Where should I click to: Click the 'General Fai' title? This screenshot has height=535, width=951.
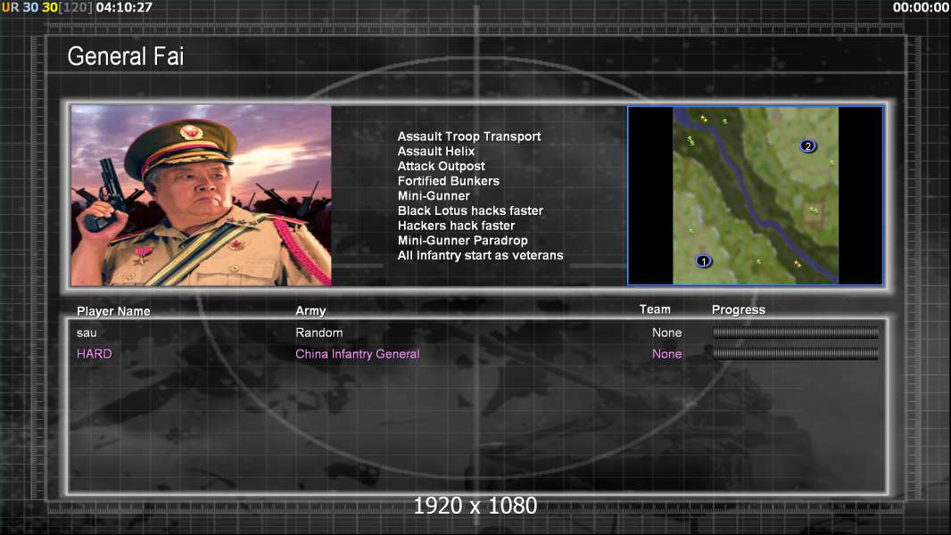click(x=126, y=56)
